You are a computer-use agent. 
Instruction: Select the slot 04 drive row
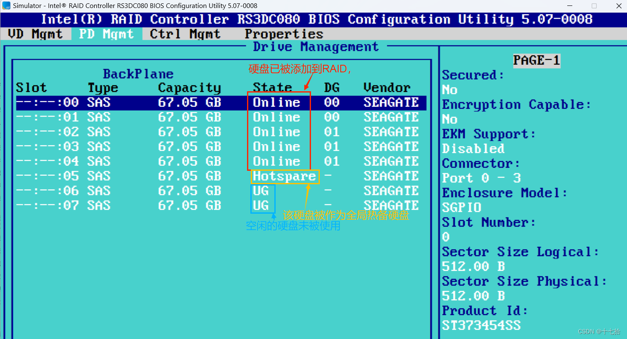(x=221, y=162)
